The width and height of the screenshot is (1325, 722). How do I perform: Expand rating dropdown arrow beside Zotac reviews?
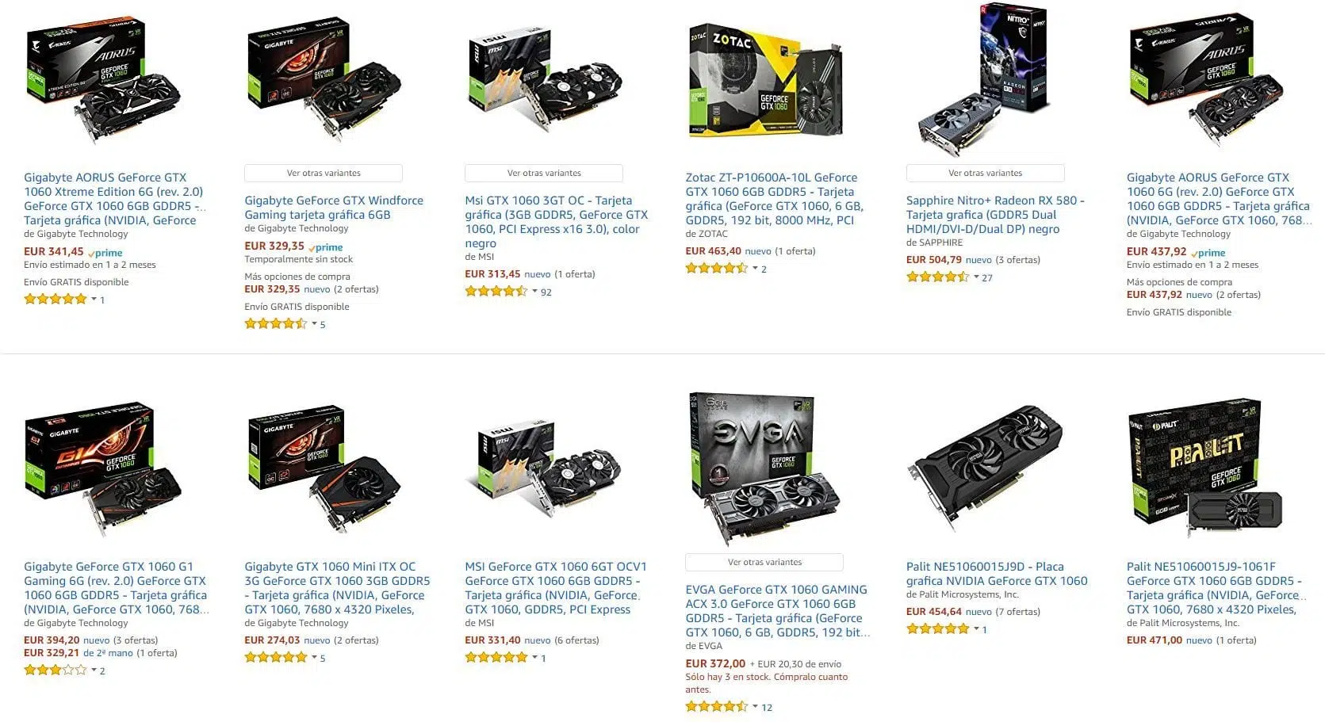(x=755, y=269)
